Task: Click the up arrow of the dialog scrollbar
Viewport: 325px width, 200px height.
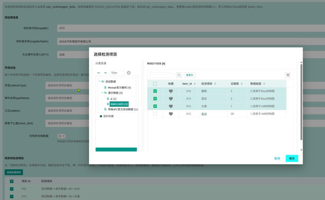Action: click(301, 62)
